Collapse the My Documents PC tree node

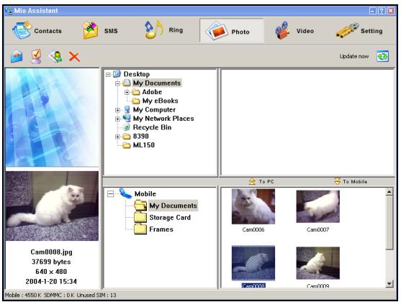coord(117,83)
